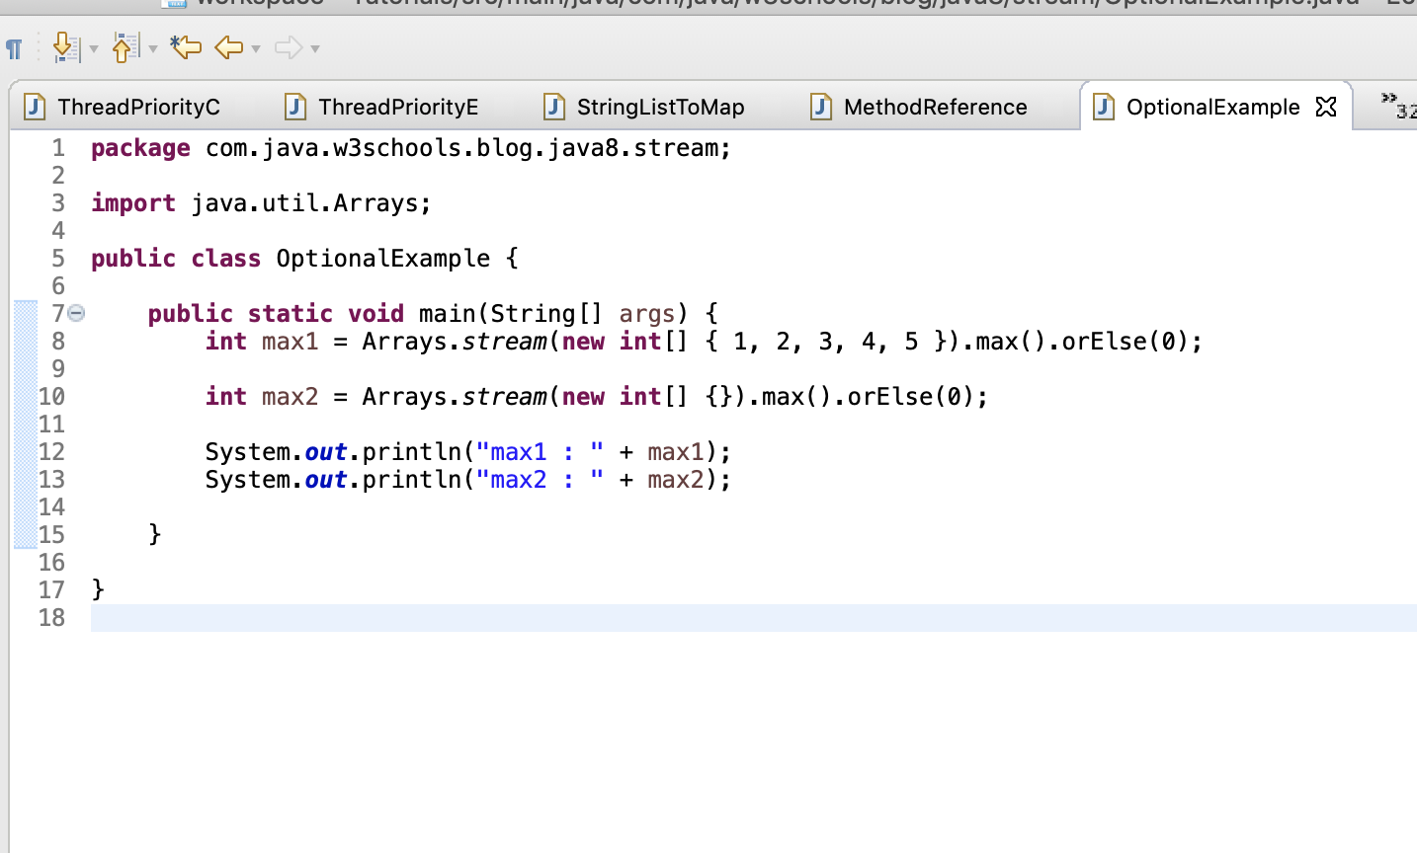Open the Forward navigation history dropdown
This screenshot has width=1417, height=853.
[x=315, y=47]
